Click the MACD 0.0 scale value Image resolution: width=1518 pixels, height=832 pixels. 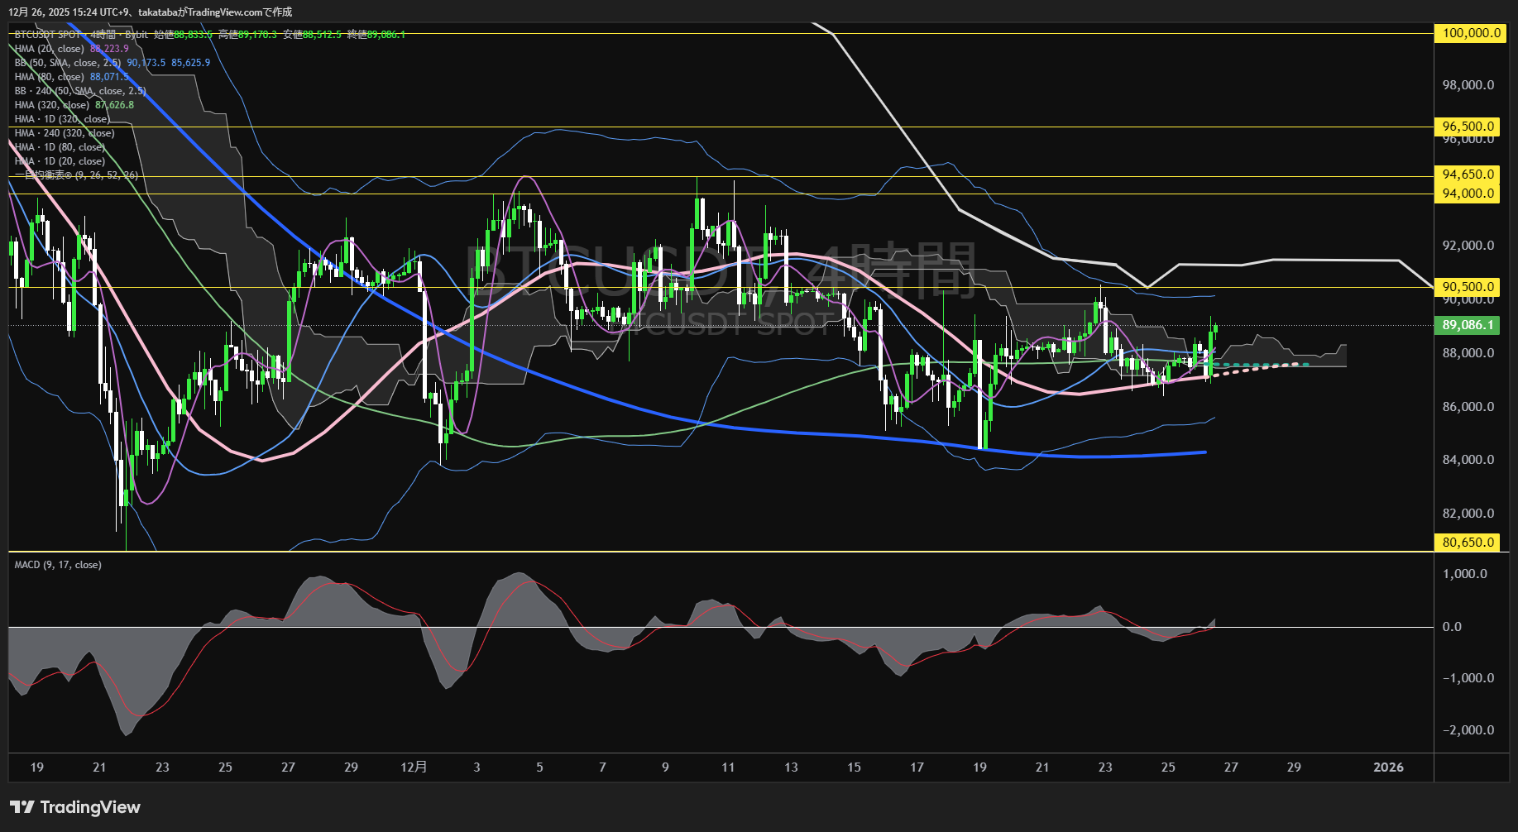tap(1452, 627)
